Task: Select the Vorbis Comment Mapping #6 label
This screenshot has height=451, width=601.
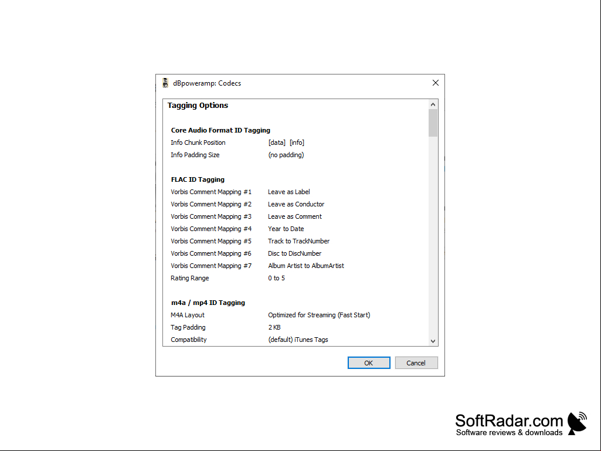Action: pyautogui.click(x=211, y=253)
